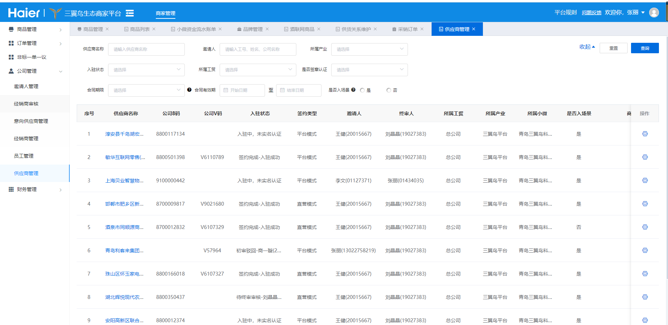Click the 是否入场景 help question-mark icon
The width and height of the screenshot is (668, 325).
tap(353, 90)
